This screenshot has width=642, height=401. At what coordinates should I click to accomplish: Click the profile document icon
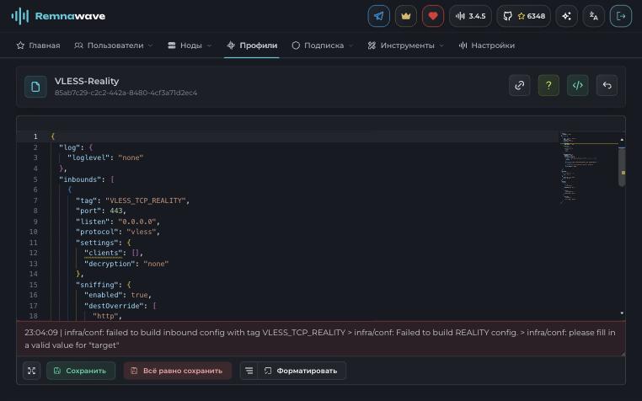coord(35,87)
